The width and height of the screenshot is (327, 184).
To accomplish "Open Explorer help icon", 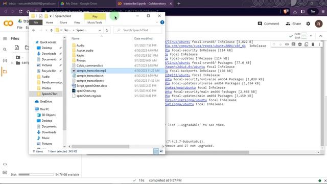I will (x=162, y=22).
